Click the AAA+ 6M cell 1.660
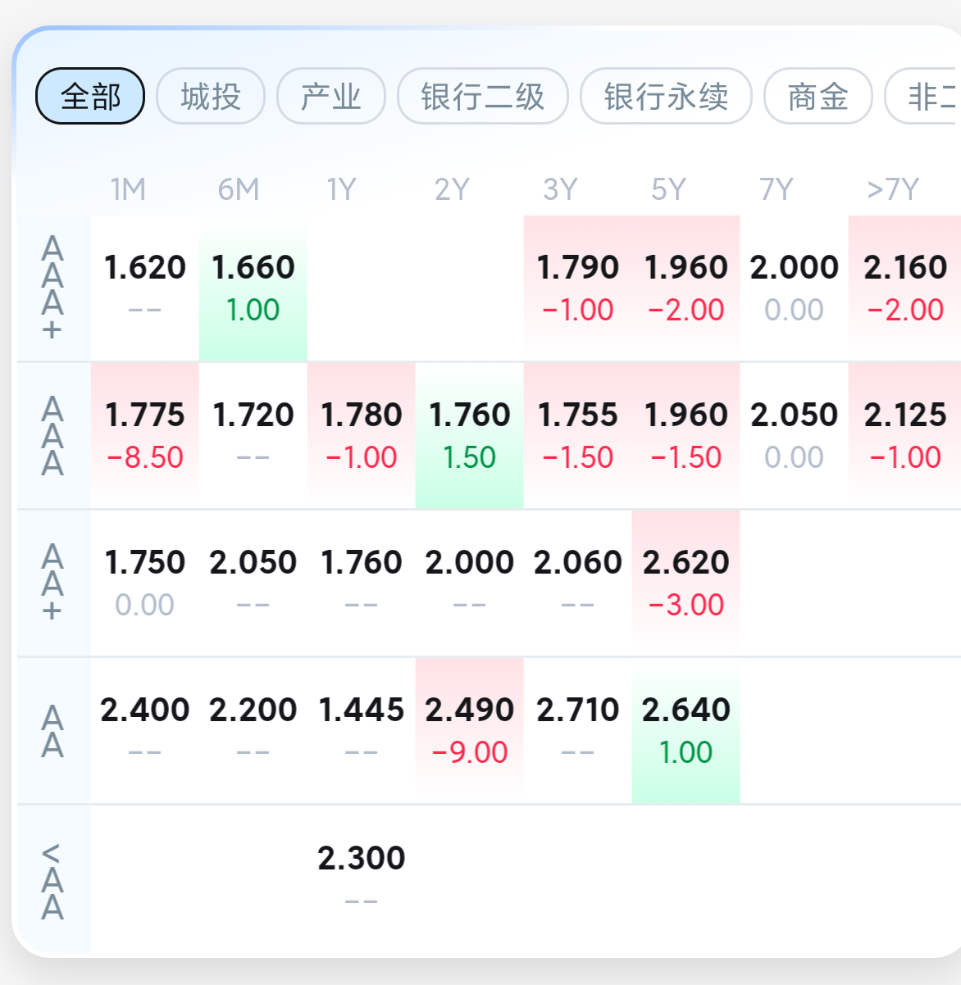The width and height of the screenshot is (961, 985). [253, 288]
